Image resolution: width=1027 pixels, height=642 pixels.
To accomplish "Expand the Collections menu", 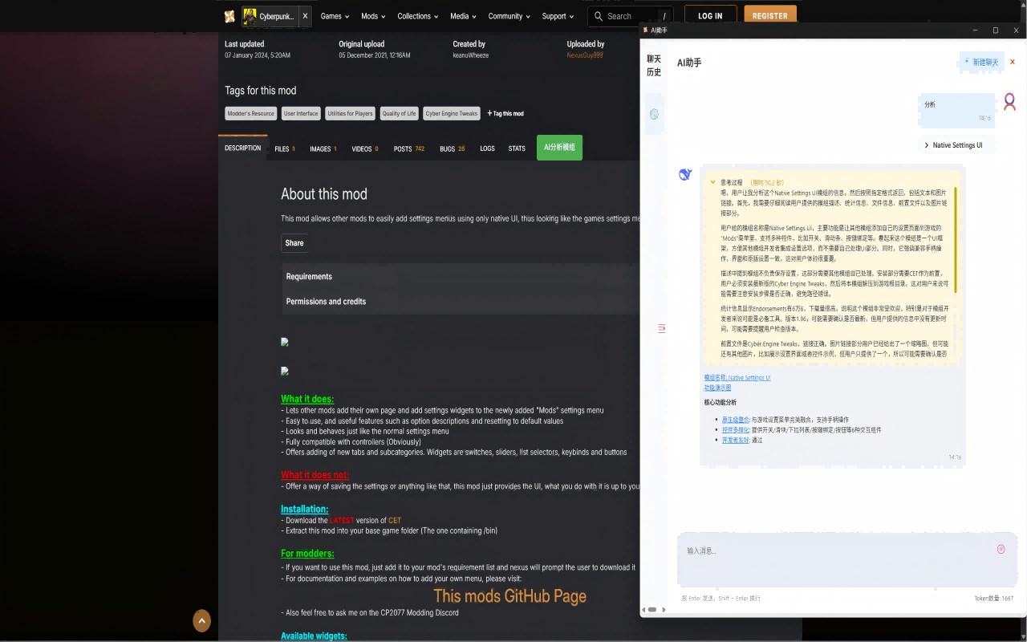I will click(418, 16).
